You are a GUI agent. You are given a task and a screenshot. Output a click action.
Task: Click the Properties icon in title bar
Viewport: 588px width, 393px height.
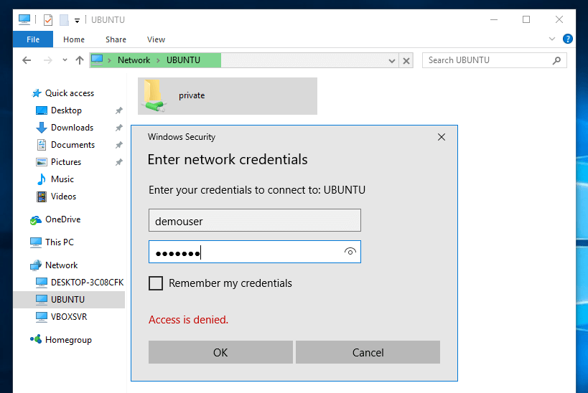pos(48,19)
